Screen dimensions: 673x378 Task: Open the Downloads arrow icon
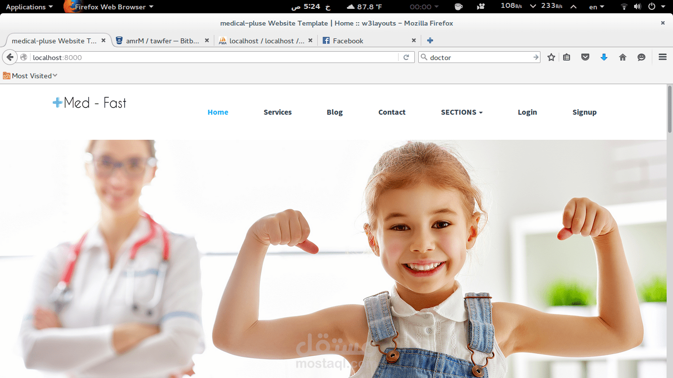click(604, 58)
